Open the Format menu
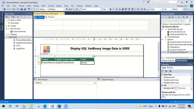 (51, 6)
